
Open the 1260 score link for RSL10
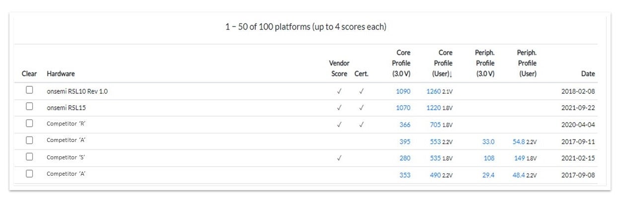[434, 91]
